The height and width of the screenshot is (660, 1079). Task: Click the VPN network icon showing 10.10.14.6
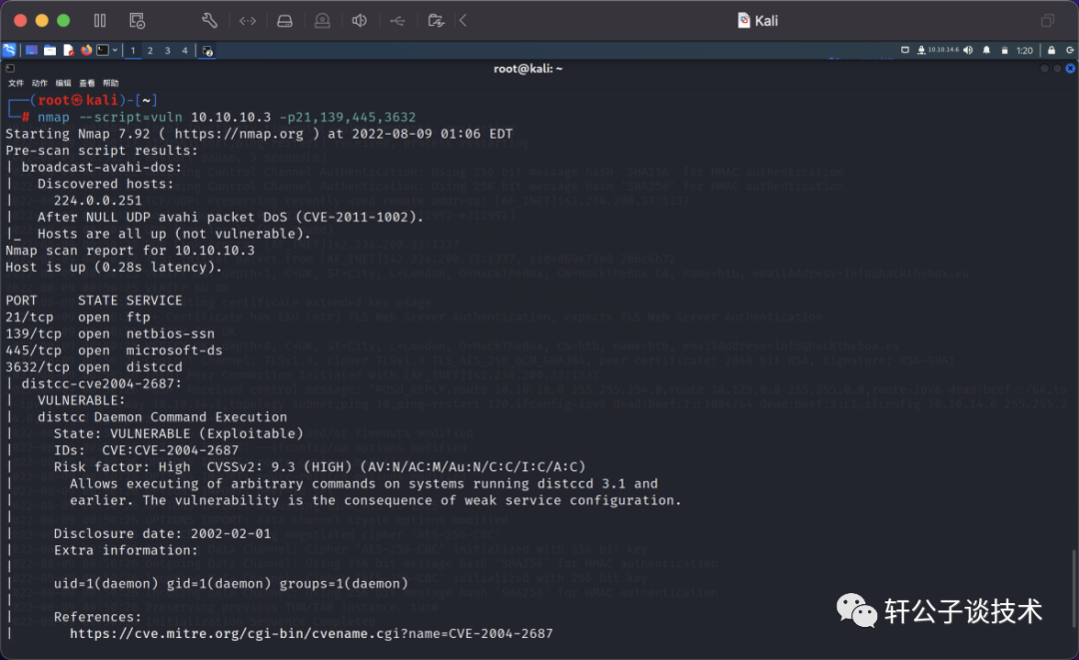pos(938,50)
